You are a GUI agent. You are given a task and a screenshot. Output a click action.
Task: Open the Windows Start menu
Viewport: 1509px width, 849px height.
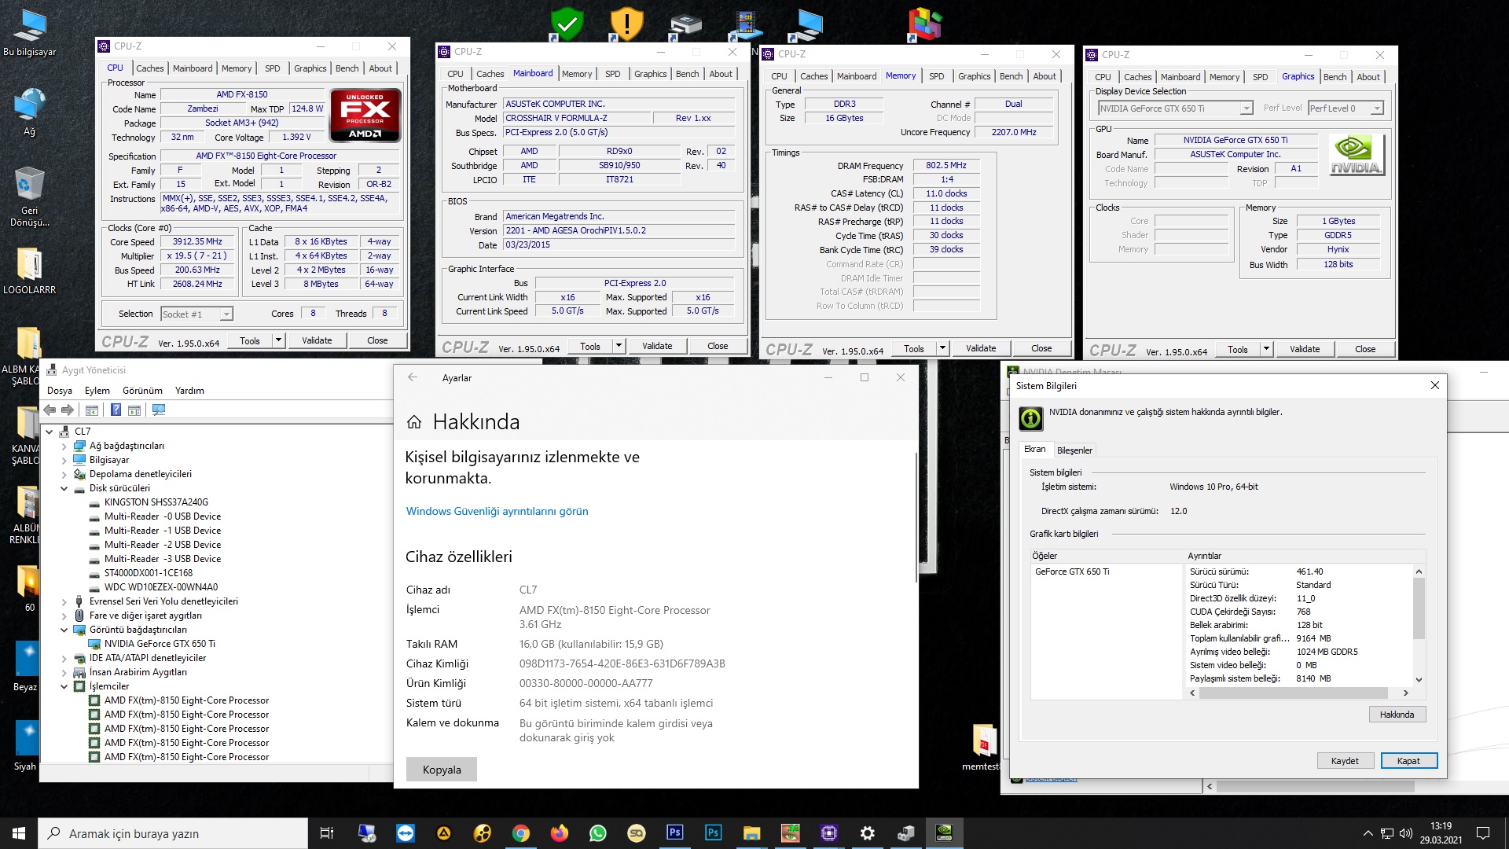[19, 833]
